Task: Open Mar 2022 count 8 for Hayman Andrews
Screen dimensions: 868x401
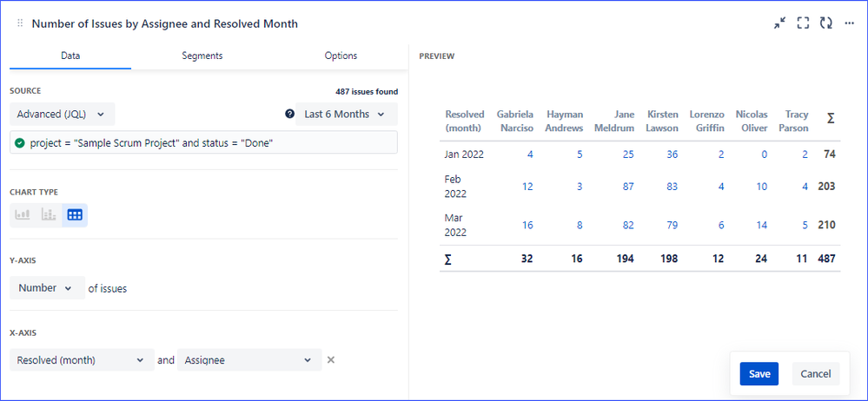Action: (x=580, y=225)
